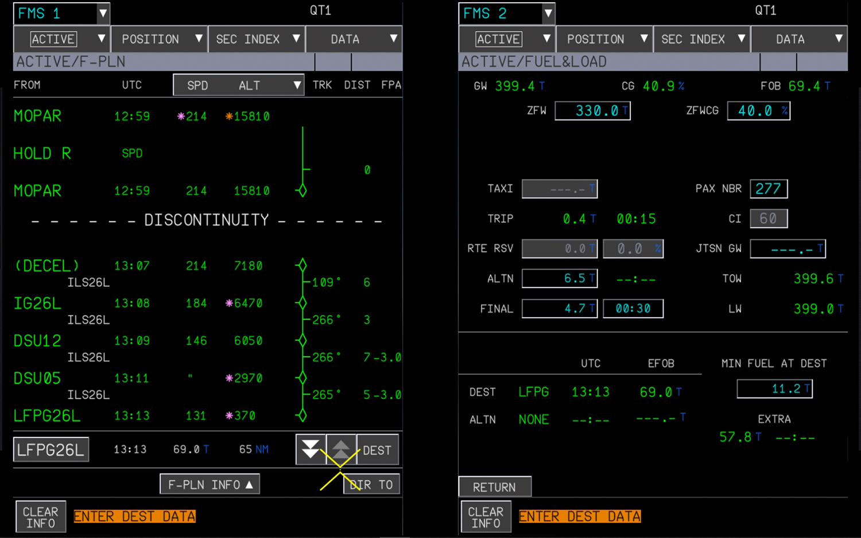
Task: Edit the ALTN fuel 6.5 field
Action: [560, 279]
